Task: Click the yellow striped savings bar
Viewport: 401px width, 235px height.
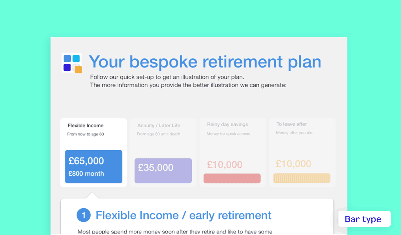Action: click(x=302, y=178)
